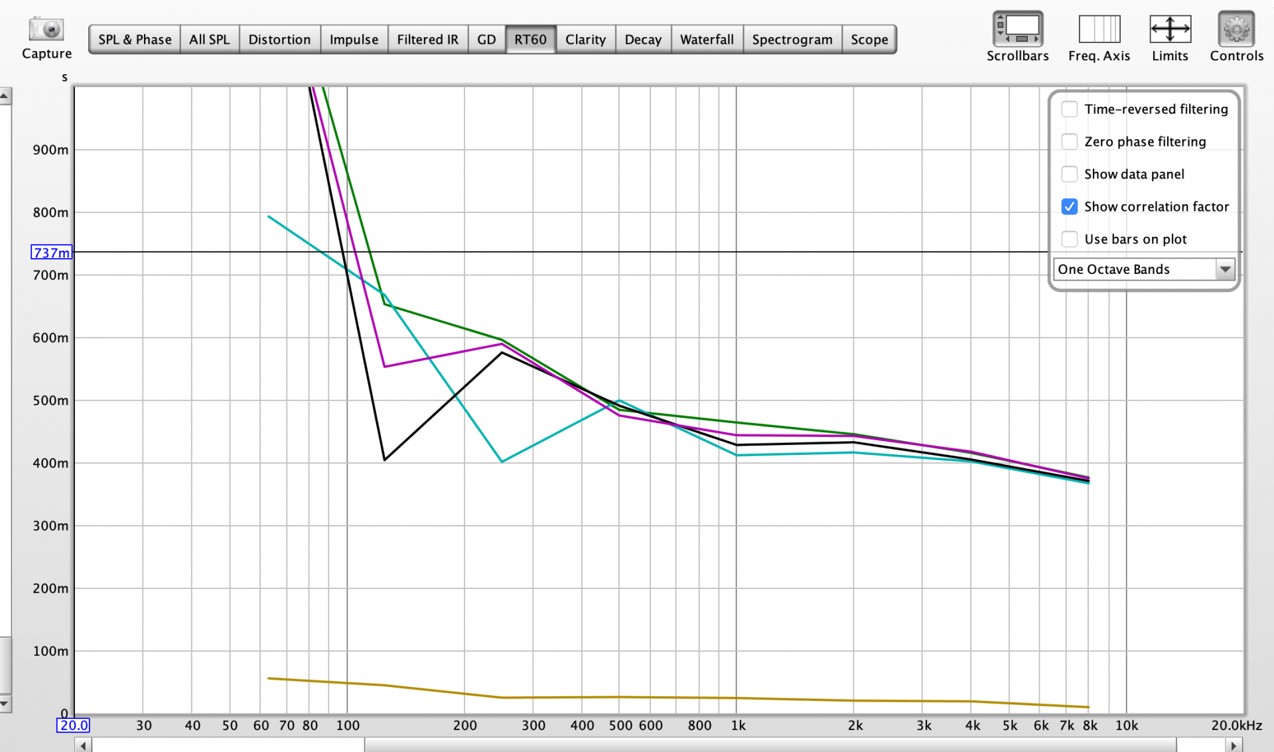The height and width of the screenshot is (752, 1274).
Task: Click the horizontal scrollbar thumb
Action: point(770,745)
